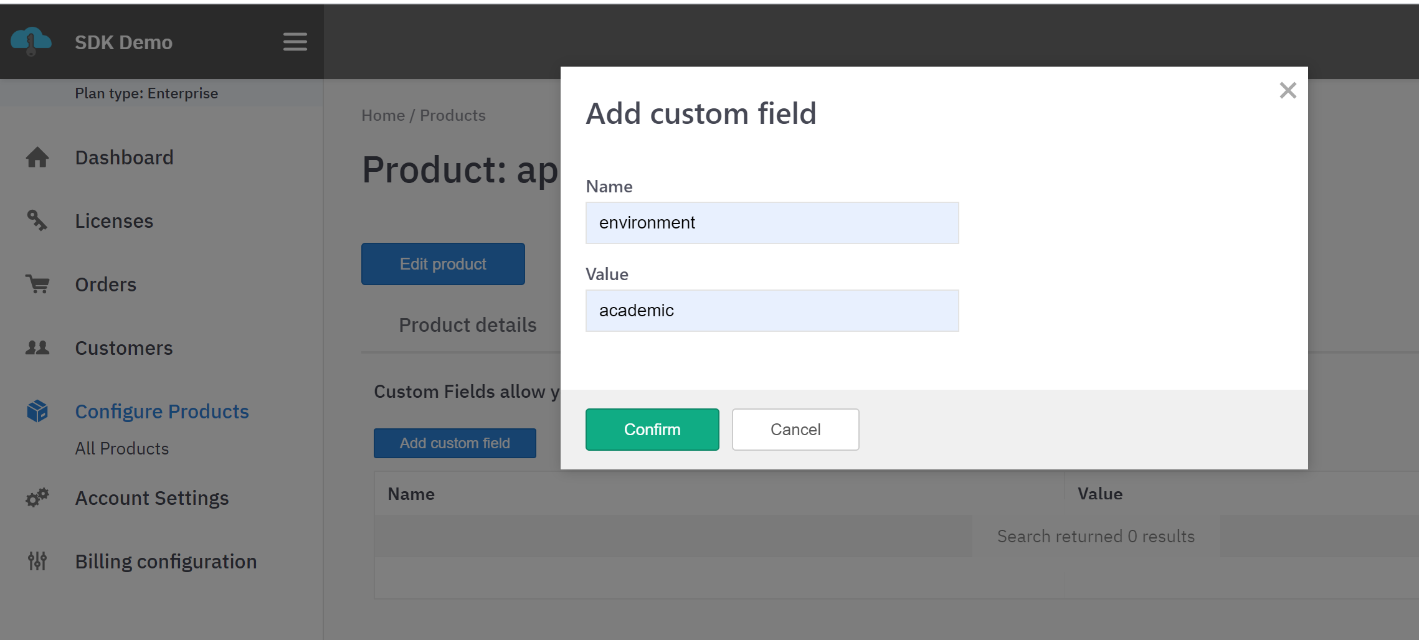Click the Billing configuration sliders icon

point(37,561)
